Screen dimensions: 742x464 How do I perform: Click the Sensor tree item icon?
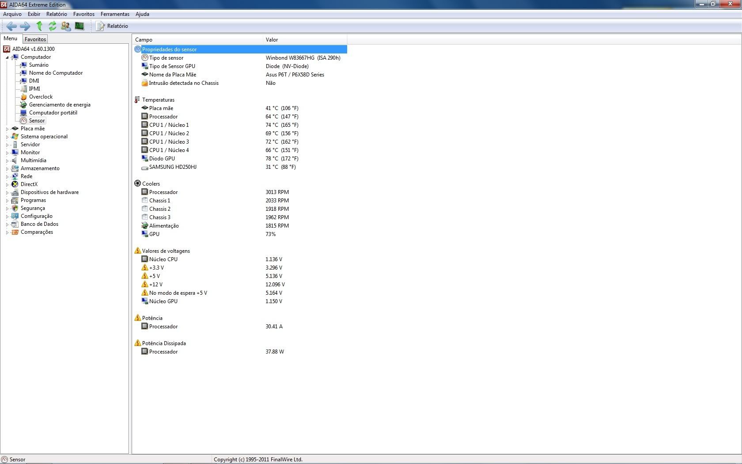click(23, 121)
